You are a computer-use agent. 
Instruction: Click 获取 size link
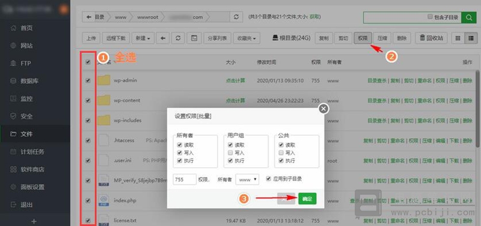[x=314, y=17]
